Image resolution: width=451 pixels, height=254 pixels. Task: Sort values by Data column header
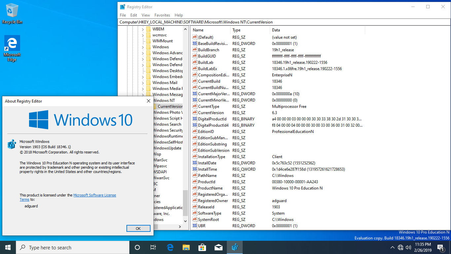coord(317,30)
